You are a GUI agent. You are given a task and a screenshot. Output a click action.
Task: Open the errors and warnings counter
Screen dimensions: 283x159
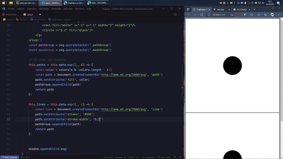click(x=25, y=157)
